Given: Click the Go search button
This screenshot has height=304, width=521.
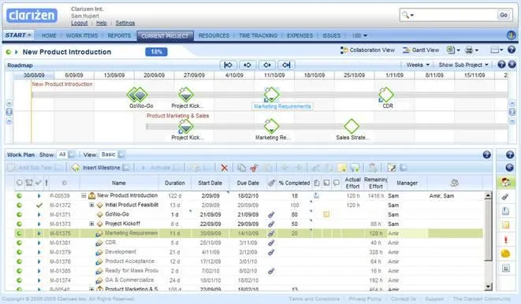Looking at the screenshot, I should (504, 15).
